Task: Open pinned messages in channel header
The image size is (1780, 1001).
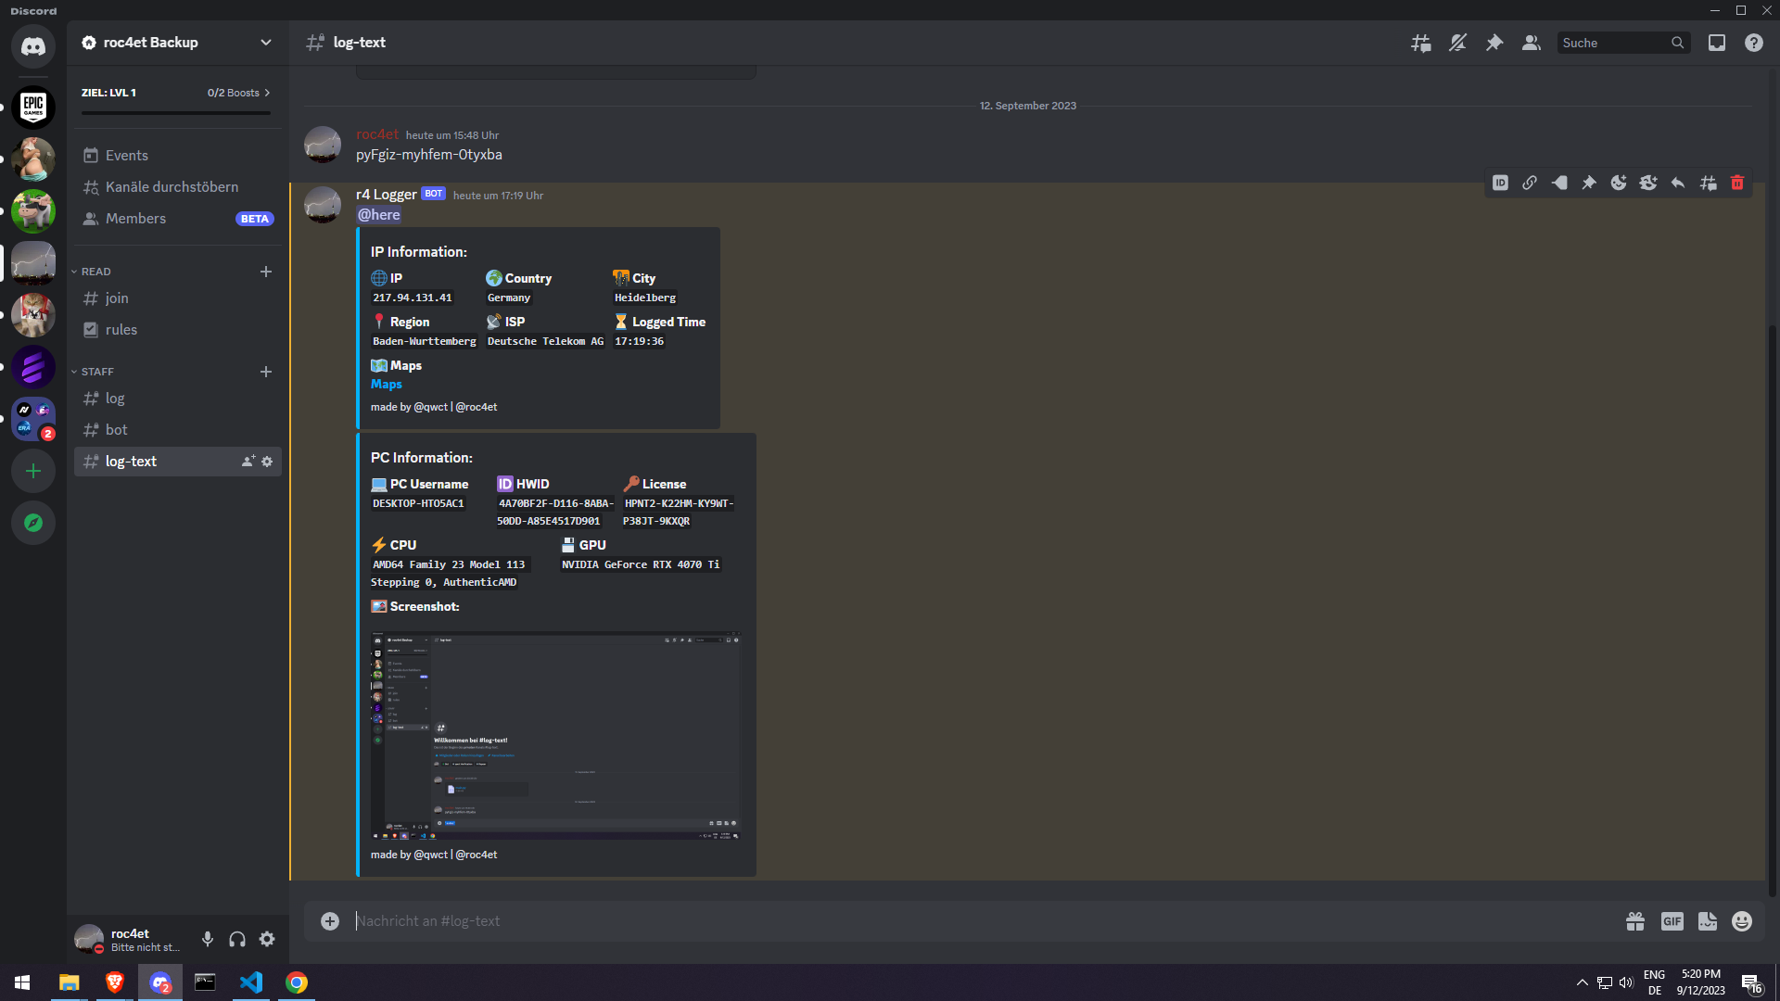Action: click(x=1494, y=43)
